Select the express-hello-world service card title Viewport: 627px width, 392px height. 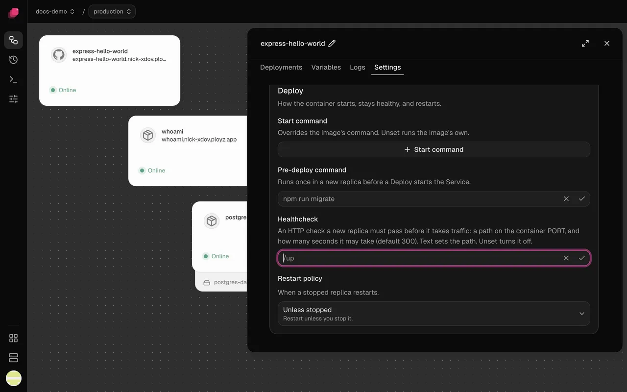tap(100, 51)
